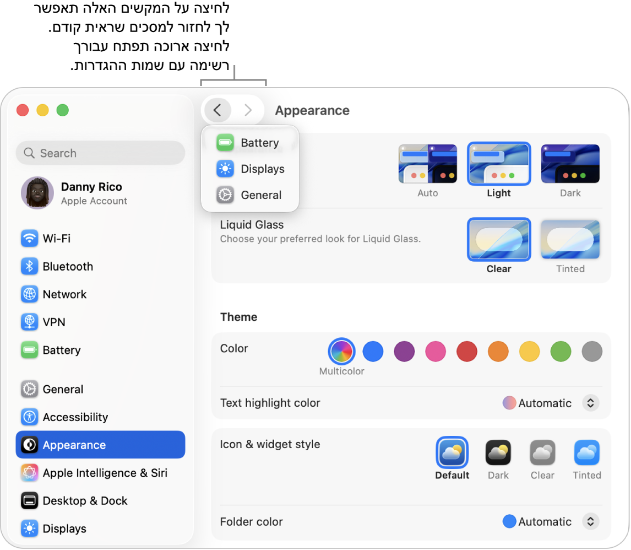Open Danny Rico Apple Account
The width and height of the screenshot is (631, 550).
tap(100, 193)
